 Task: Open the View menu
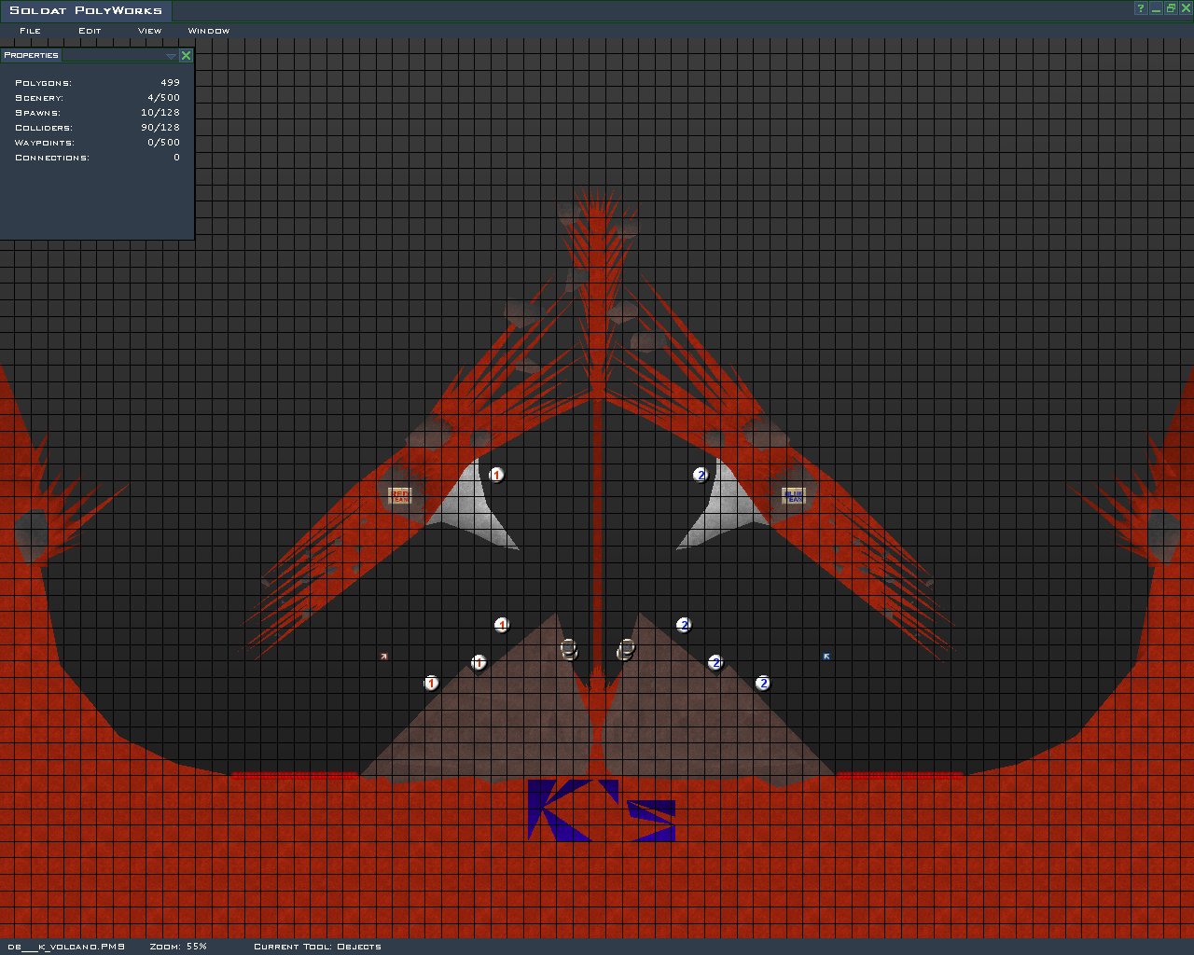(149, 31)
